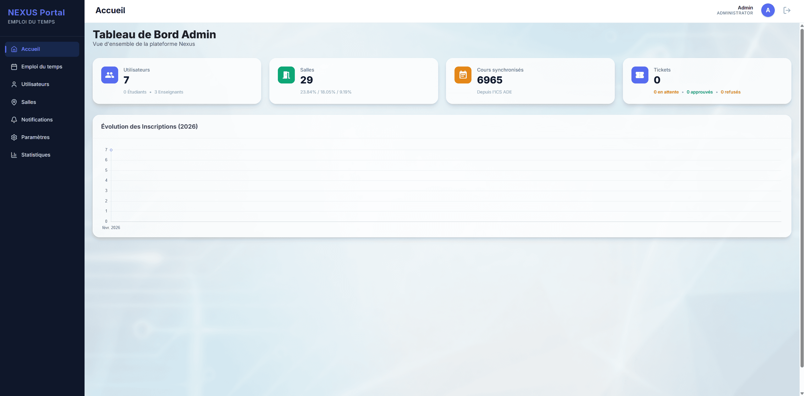Click the green Salles door icon

point(286,75)
